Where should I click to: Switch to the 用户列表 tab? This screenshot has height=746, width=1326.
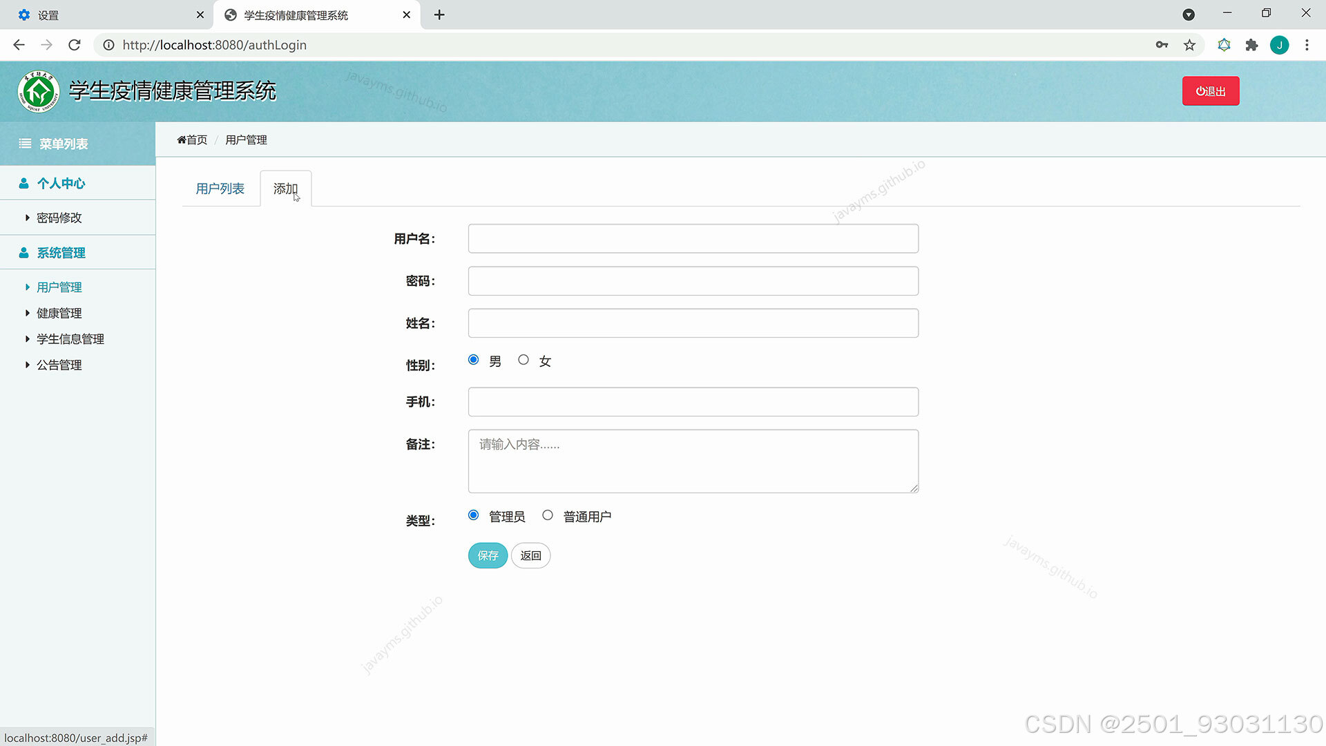[220, 189]
